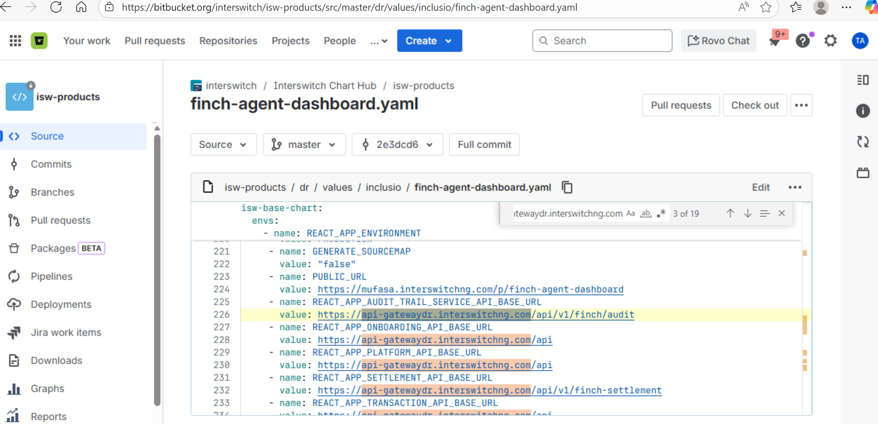The height and width of the screenshot is (424, 878).
Task: Close the find-in-file search bar
Action: pos(781,213)
